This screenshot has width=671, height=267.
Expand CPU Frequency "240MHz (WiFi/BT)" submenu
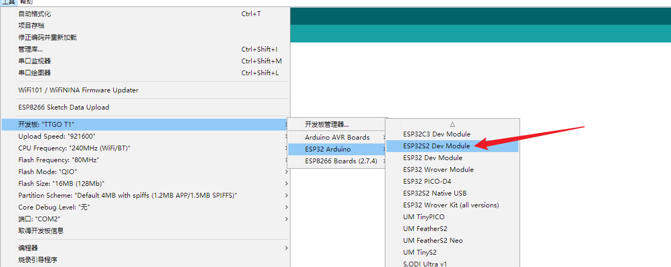click(145, 148)
